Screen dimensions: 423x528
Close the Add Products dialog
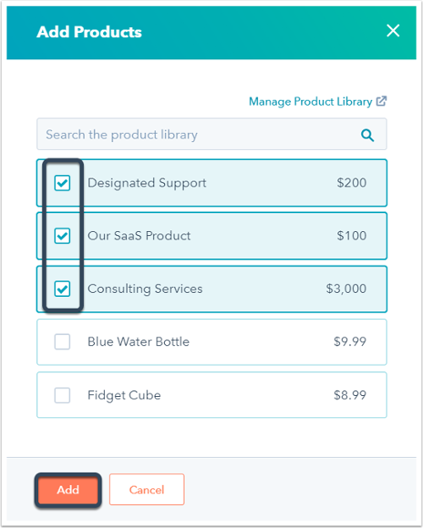point(393,30)
